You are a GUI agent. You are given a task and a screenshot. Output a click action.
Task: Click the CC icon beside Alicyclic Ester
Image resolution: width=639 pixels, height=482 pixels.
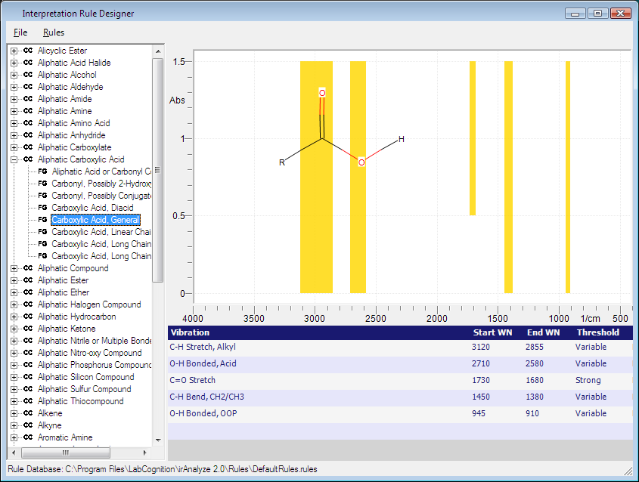pyautogui.click(x=28, y=51)
